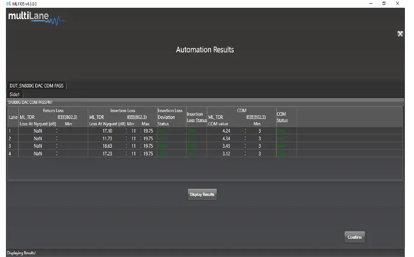Viewport: 414px width, 257px height.
Task: Click NaN return loss in lane 1
Action: click(38, 131)
